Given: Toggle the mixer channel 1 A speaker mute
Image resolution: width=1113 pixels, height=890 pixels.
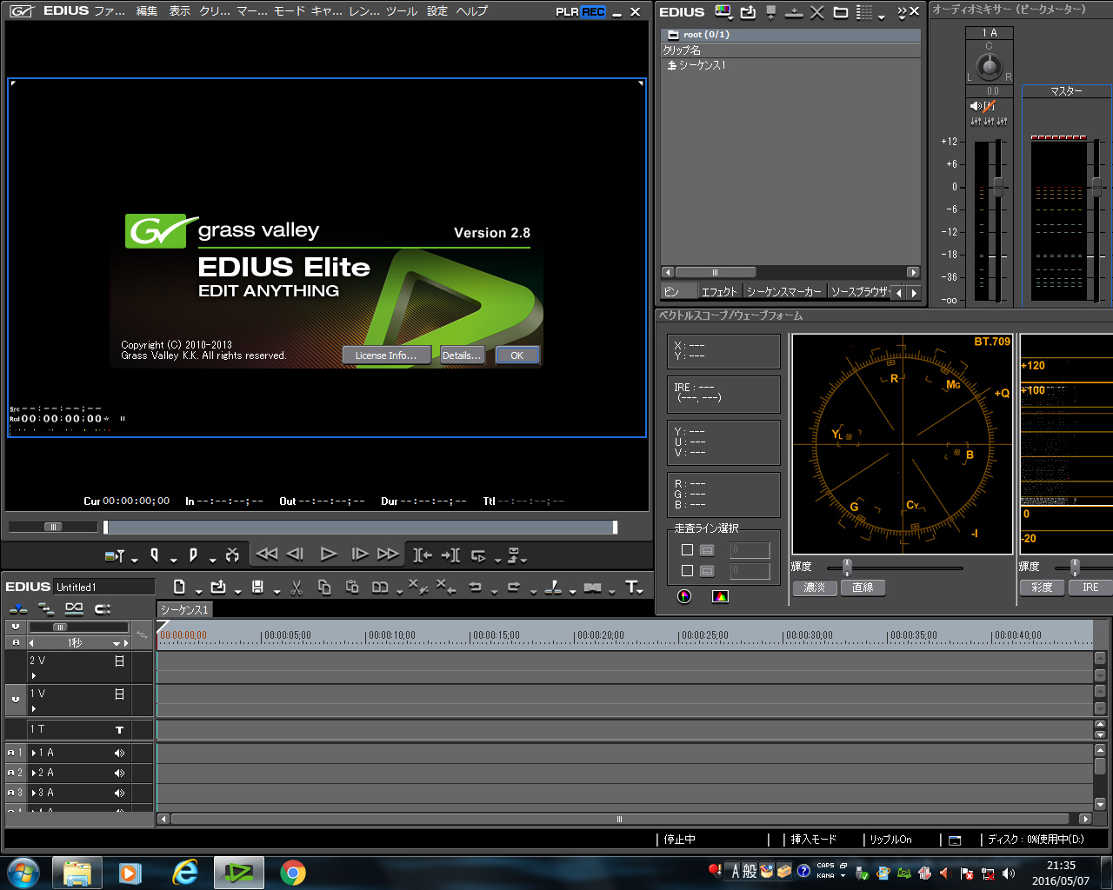Looking at the screenshot, I should click(x=976, y=106).
